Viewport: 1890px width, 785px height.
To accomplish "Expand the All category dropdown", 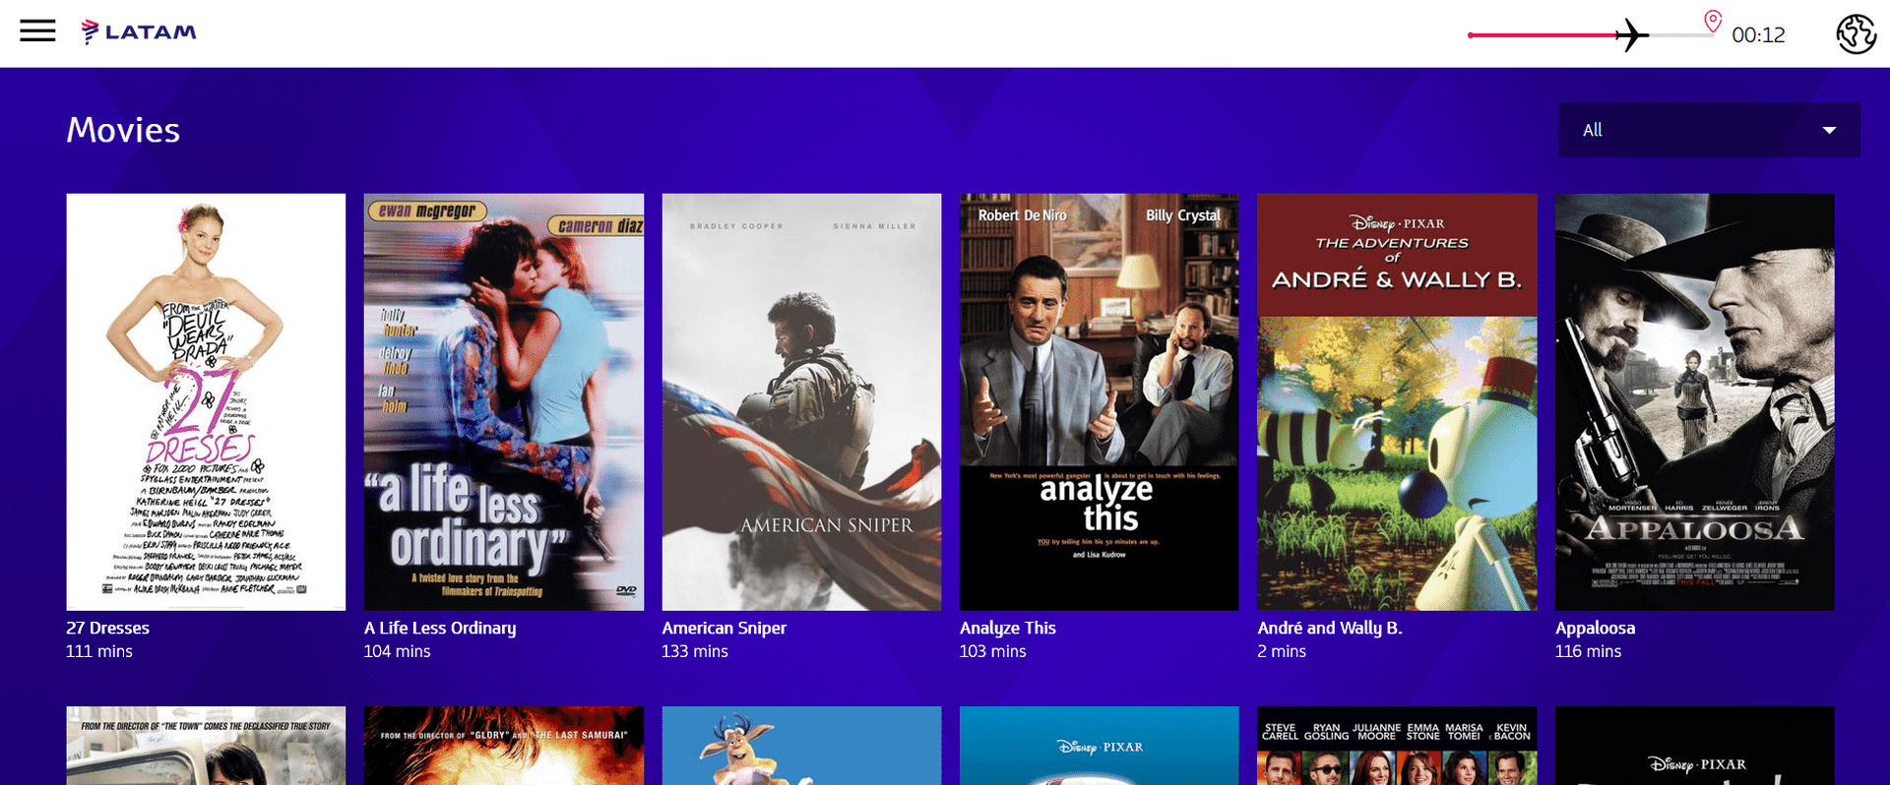I will point(1708,130).
